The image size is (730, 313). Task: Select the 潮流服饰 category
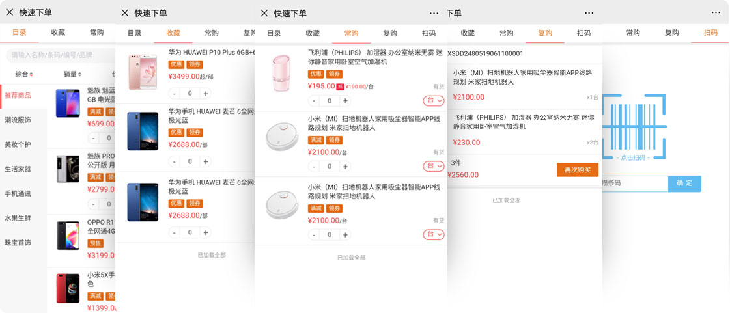point(18,120)
